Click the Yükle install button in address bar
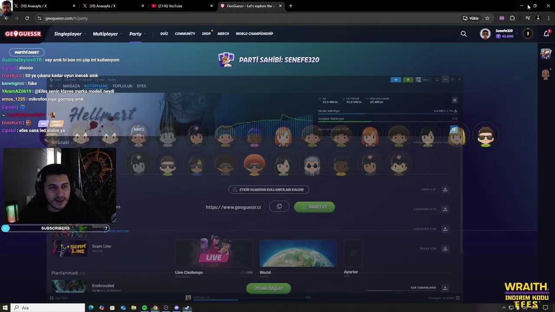Image resolution: width=555 pixels, height=312 pixels. [x=471, y=18]
